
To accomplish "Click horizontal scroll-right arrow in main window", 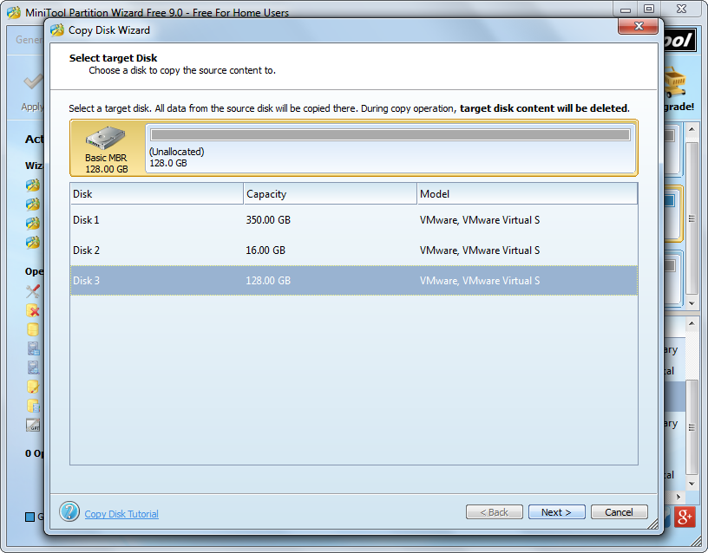I will 678,497.
